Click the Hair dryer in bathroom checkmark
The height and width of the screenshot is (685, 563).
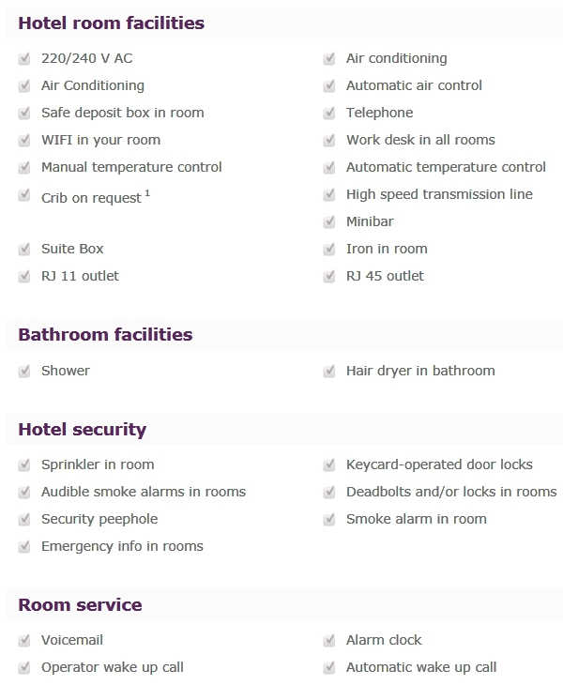329,371
